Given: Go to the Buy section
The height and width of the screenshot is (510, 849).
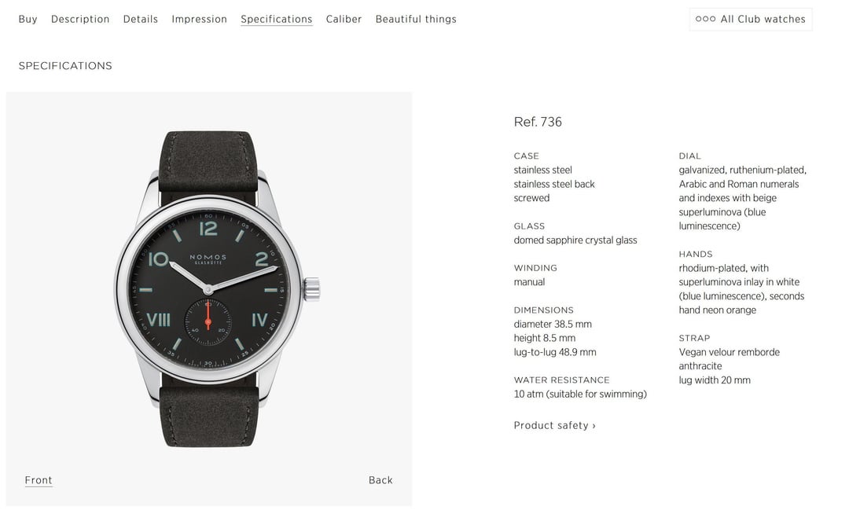Looking at the screenshot, I should coord(28,19).
